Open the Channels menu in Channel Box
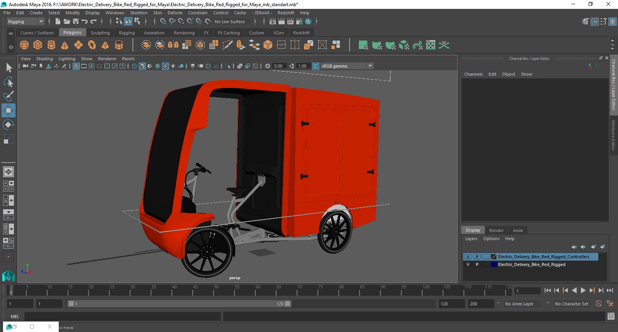Viewport: 618px width, 332px height. pyautogui.click(x=473, y=74)
